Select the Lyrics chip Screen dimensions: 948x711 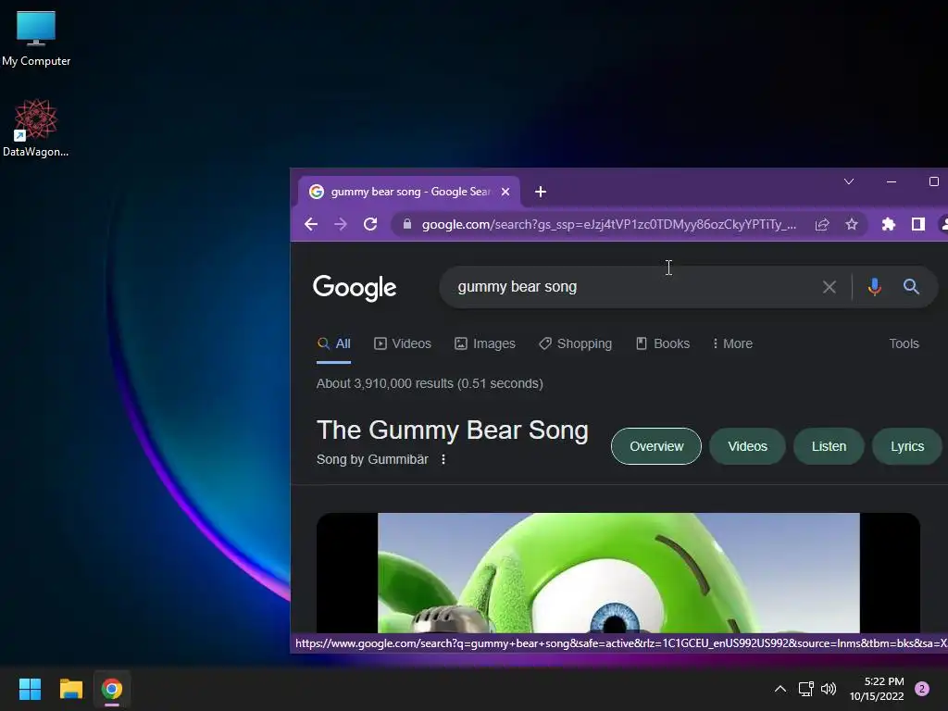point(907,446)
